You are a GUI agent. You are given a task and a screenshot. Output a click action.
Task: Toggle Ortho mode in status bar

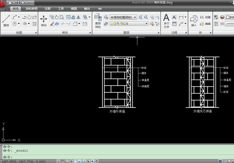click(x=66, y=161)
